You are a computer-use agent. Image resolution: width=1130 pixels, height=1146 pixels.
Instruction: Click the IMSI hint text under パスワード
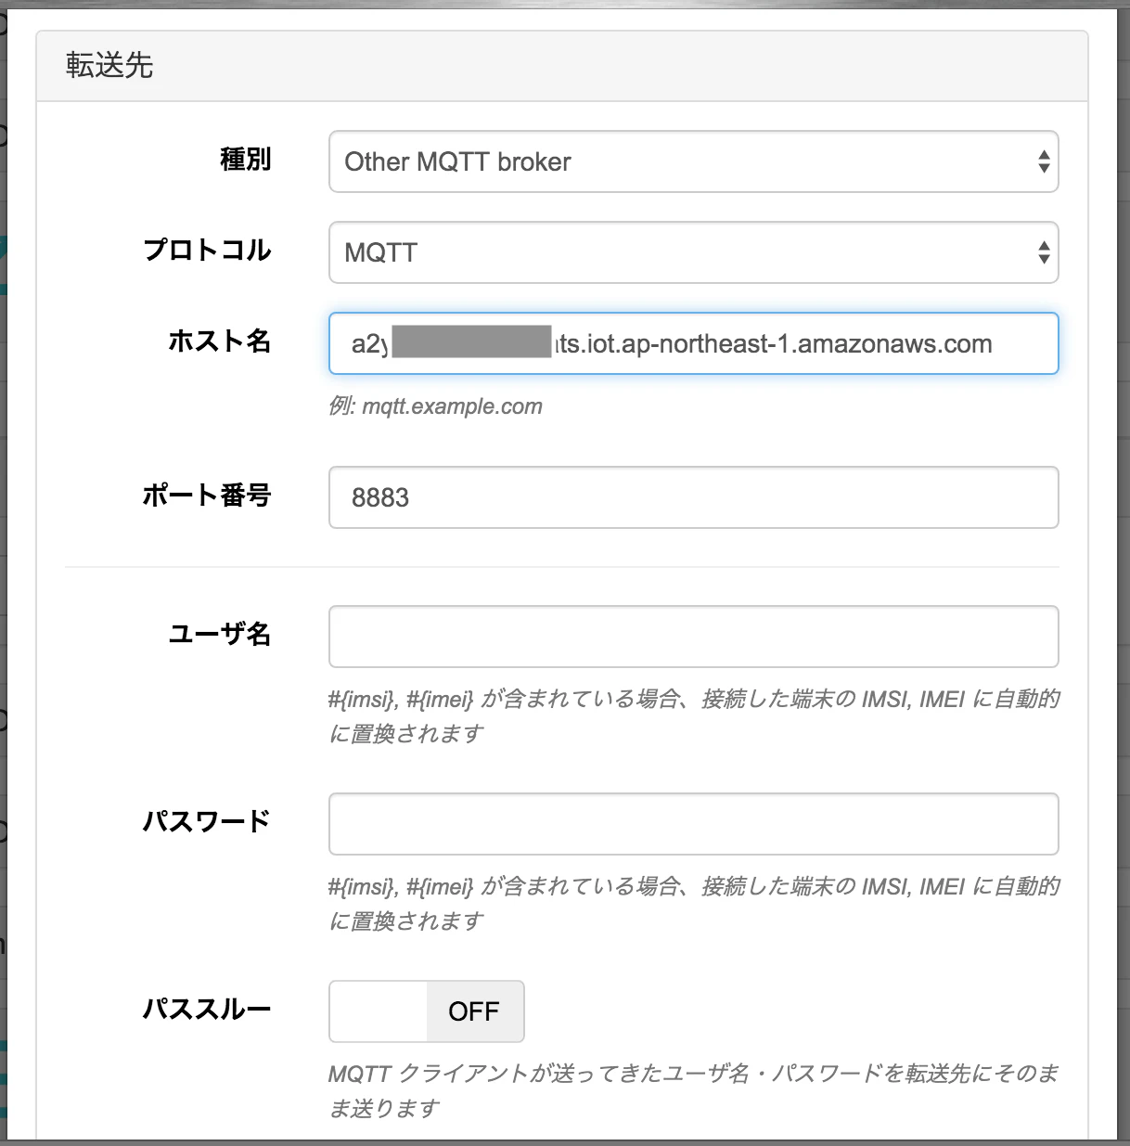(x=694, y=904)
